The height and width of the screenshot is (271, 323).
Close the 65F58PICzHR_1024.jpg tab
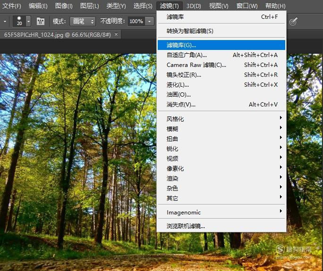116,34
